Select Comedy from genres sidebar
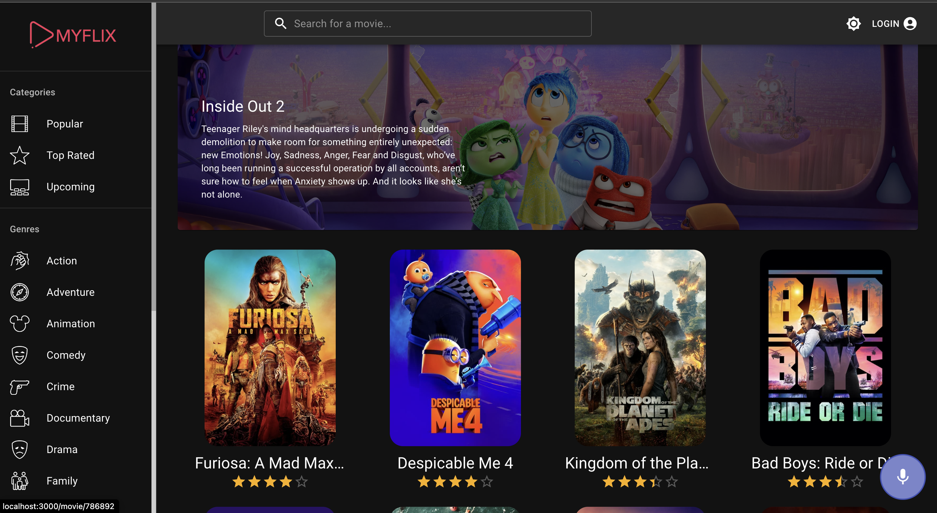The width and height of the screenshot is (937, 513). click(66, 355)
